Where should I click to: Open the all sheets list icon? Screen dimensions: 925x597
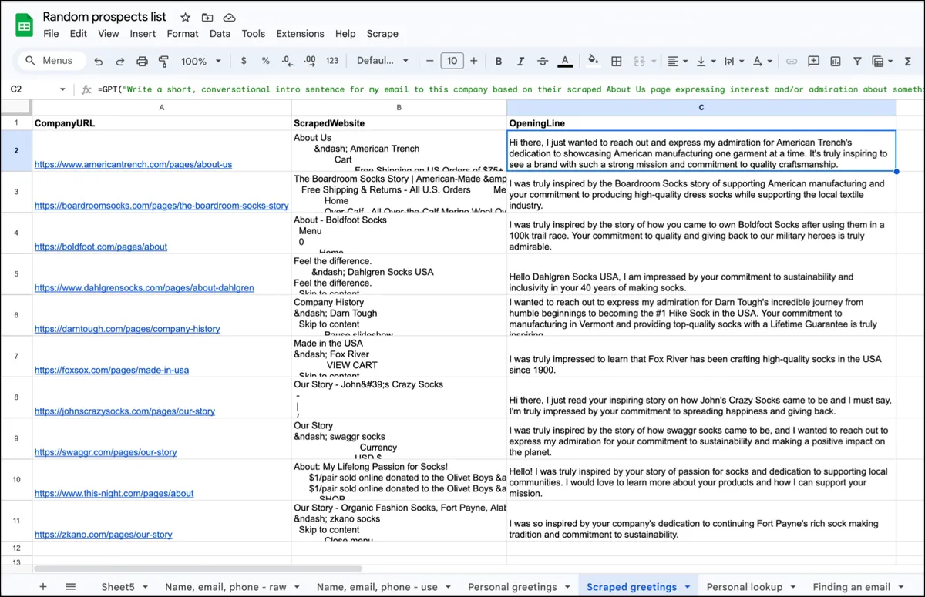[70, 587]
